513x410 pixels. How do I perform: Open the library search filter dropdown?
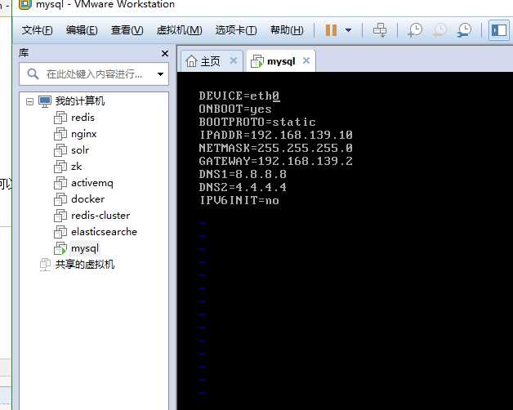tap(160, 74)
